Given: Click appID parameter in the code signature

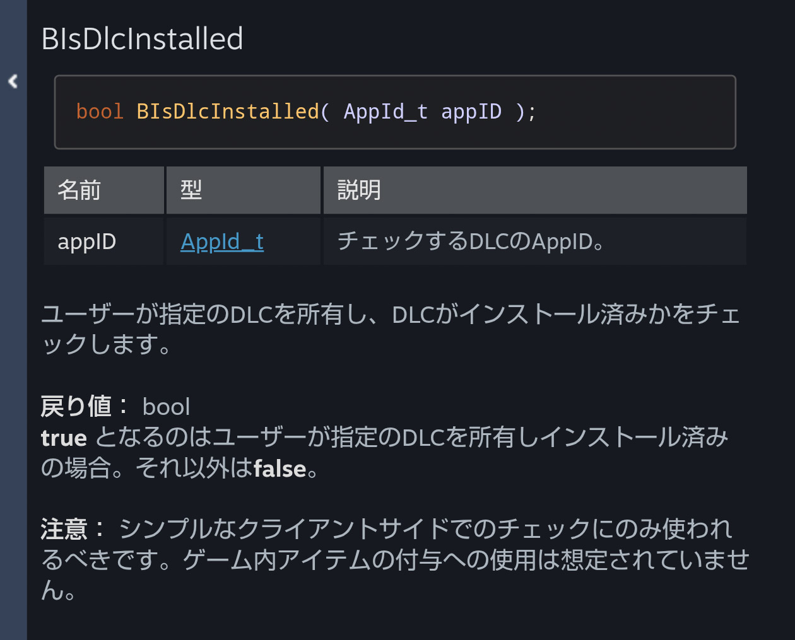Looking at the screenshot, I should pyautogui.click(x=471, y=112).
